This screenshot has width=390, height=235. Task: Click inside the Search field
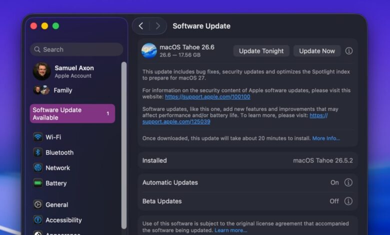click(x=76, y=49)
